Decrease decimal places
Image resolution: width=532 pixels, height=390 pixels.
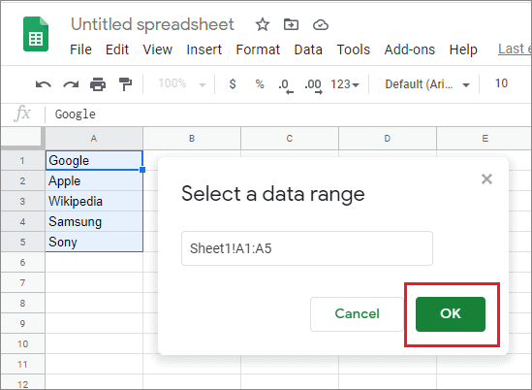click(286, 85)
